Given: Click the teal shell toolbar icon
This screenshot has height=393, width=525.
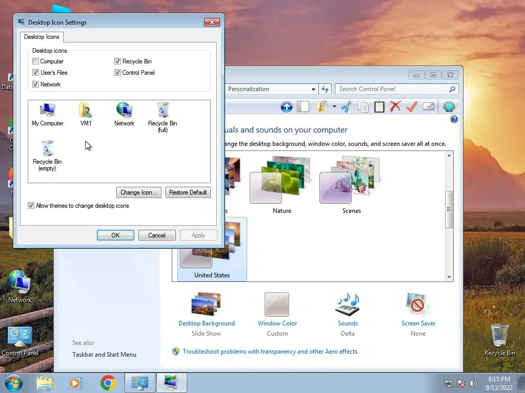Looking at the screenshot, I should click(449, 107).
